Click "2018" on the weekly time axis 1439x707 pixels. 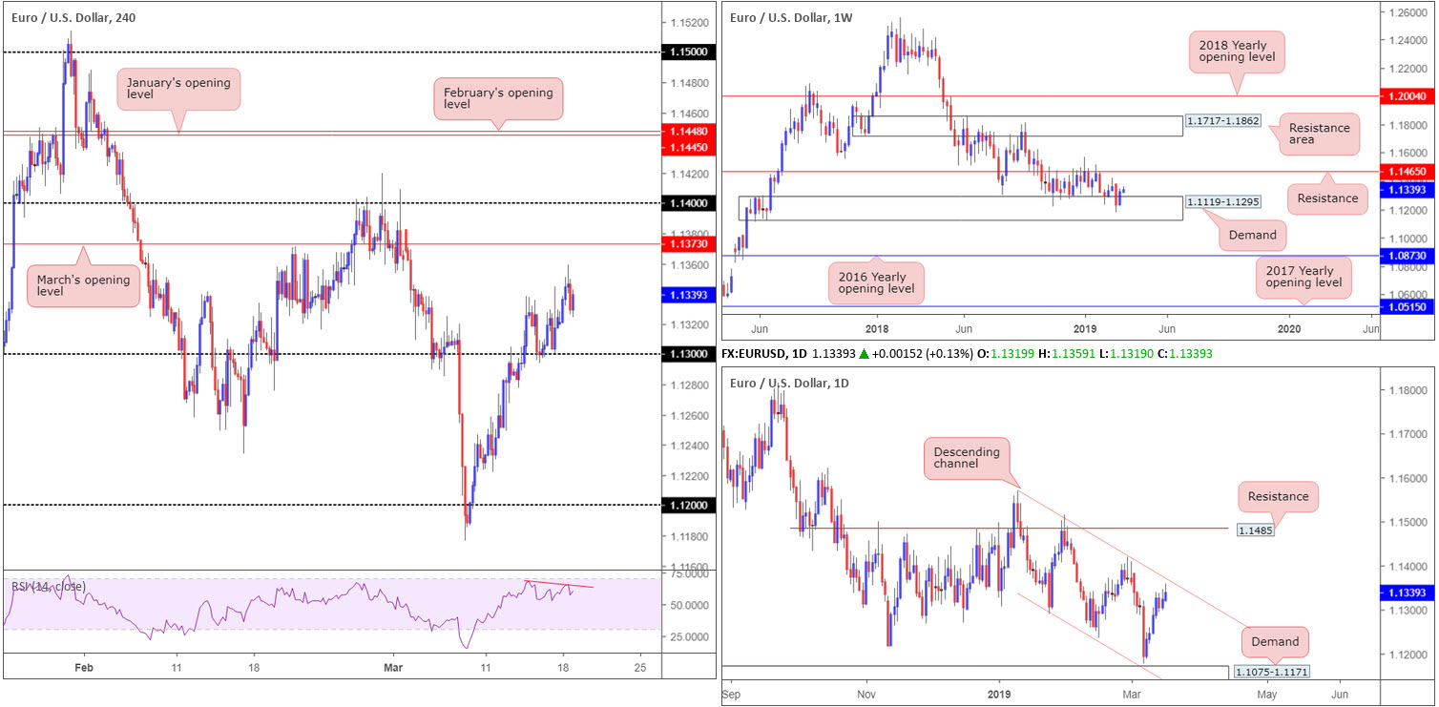(x=876, y=329)
